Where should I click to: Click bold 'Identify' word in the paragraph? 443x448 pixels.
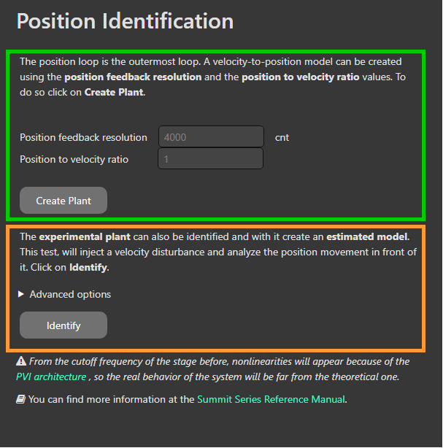click(x=88, y=267)
